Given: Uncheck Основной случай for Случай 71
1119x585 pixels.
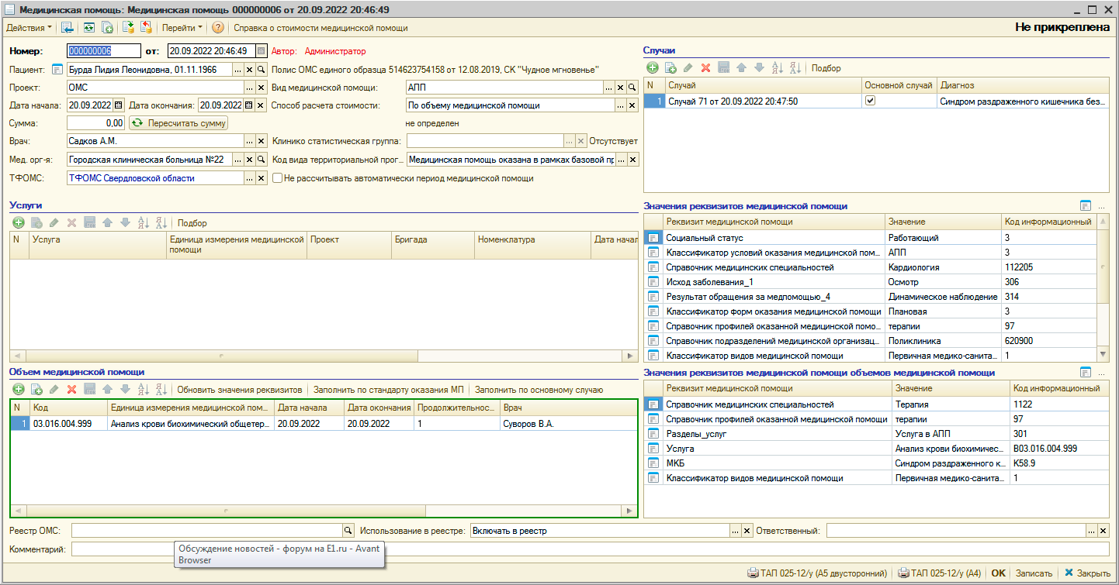Looking at the screenshot, I should tap(870, 101).
